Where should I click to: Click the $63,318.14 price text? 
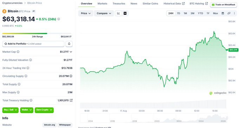pyautogui.click(x=19, y=19)
